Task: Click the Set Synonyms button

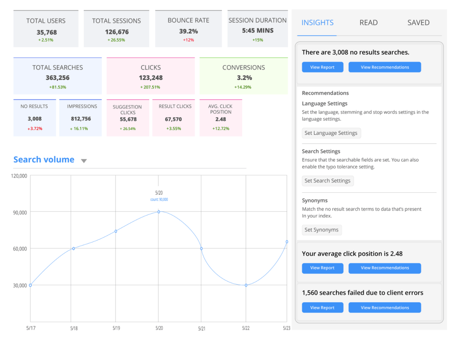Action: coord(322,229)
